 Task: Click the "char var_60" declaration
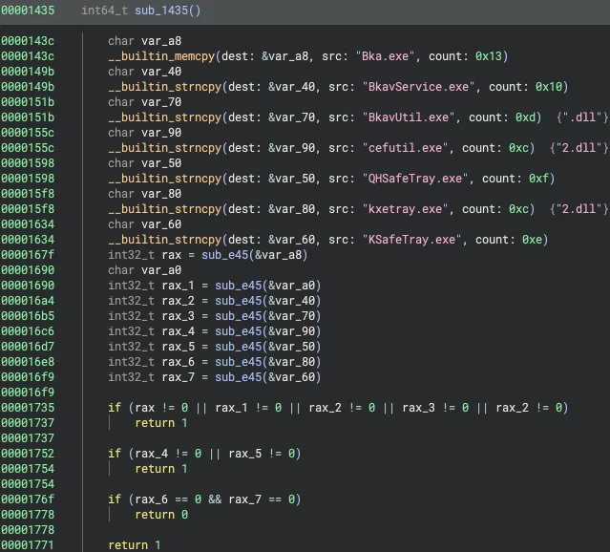click(145, 224)
